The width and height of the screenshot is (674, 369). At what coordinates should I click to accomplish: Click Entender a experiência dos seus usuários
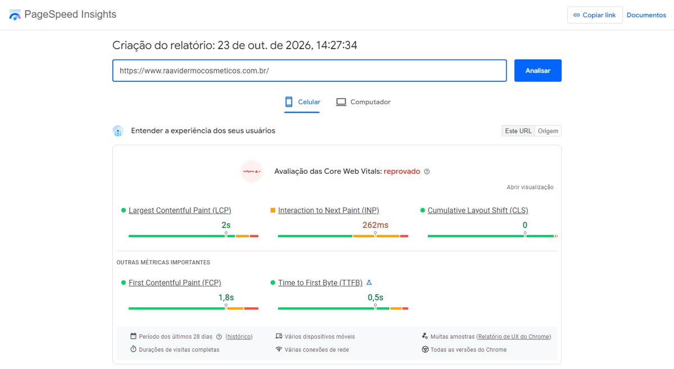pyautogui.click(x=203, y=131)
